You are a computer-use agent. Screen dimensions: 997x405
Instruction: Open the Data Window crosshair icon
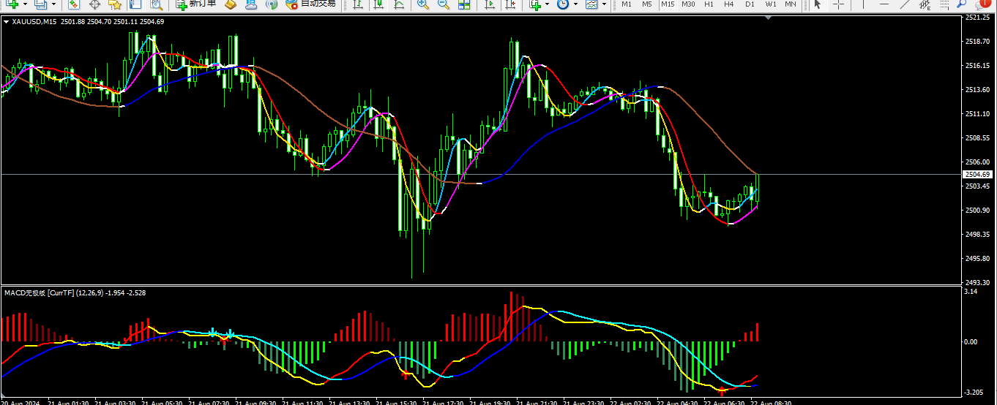pos(94,4)
